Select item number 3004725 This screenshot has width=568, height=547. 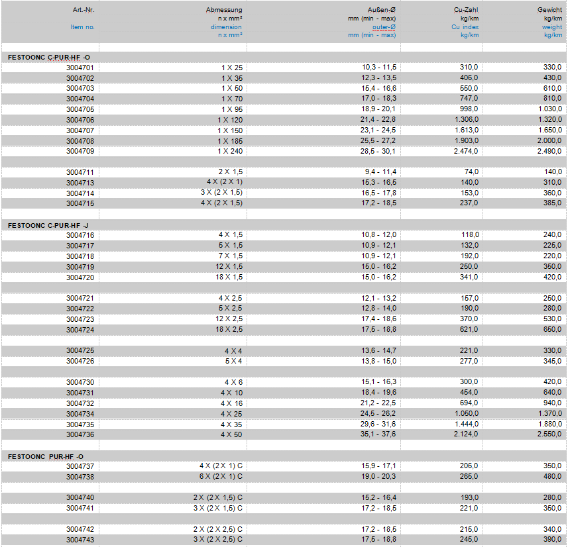pyautogui.click(x=80, y=350)
